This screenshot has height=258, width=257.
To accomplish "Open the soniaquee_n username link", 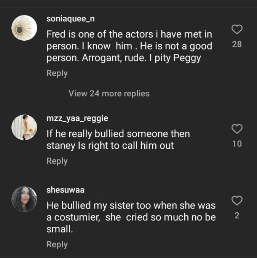I will (x=70, y=19).
